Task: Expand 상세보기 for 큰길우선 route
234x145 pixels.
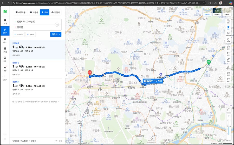Action: (16, 75)
